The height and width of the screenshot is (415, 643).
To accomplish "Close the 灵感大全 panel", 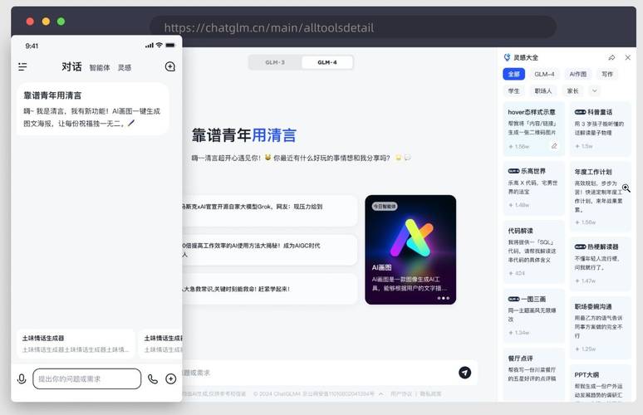I will coord(628,58).
